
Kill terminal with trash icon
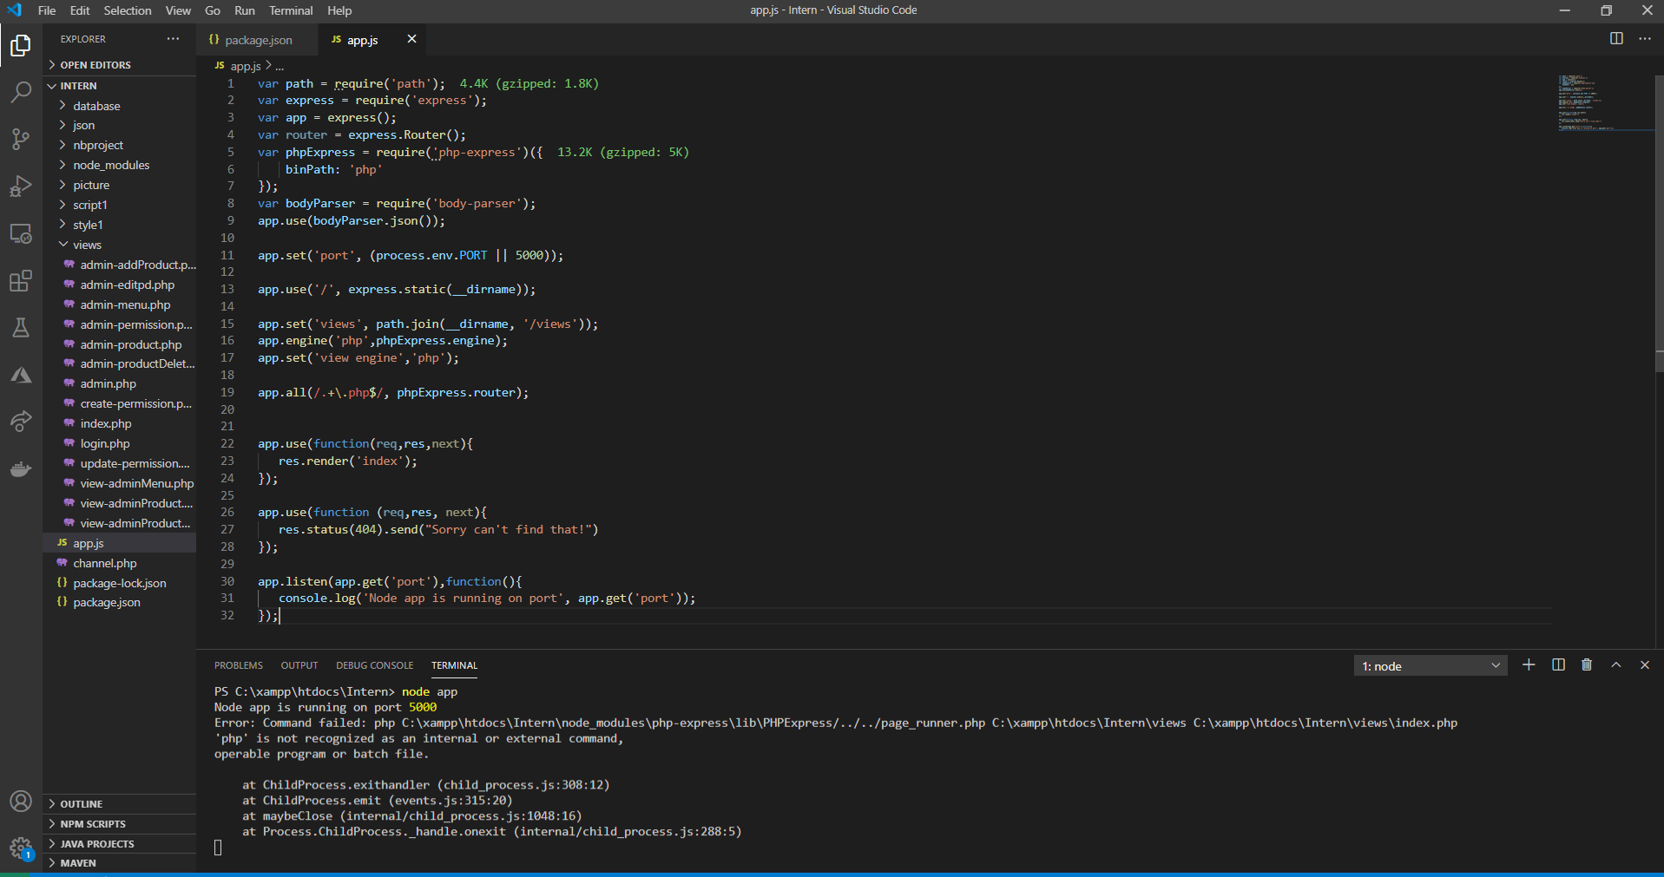click(1587, 665)
